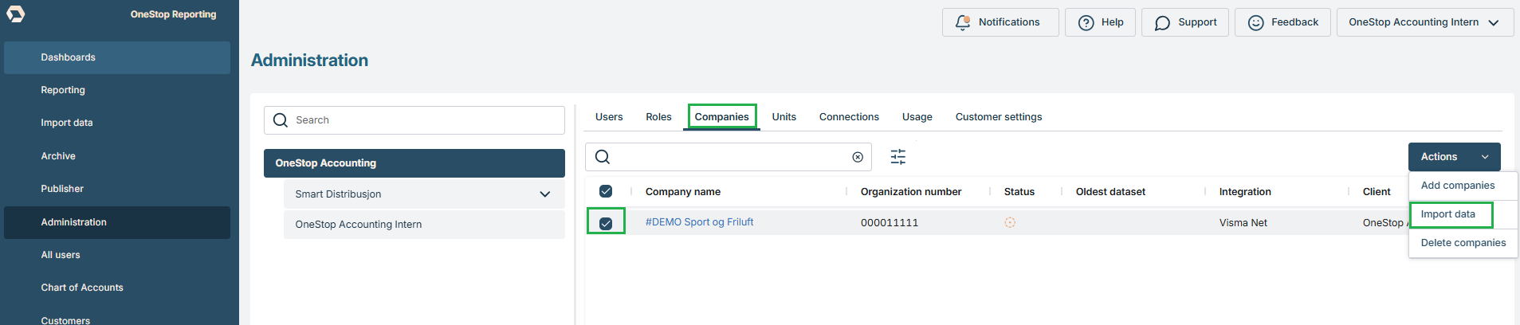Screen dimensions: 1520x325
Task: Uncheck the #DEMO Sport og Friluft row checkbox
Action: (x=606, y=224)
